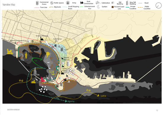Click the Celebration fireworks legend icon
This screenshot has width=163, height=115.
pyautogui.click(x=98, y=3)
